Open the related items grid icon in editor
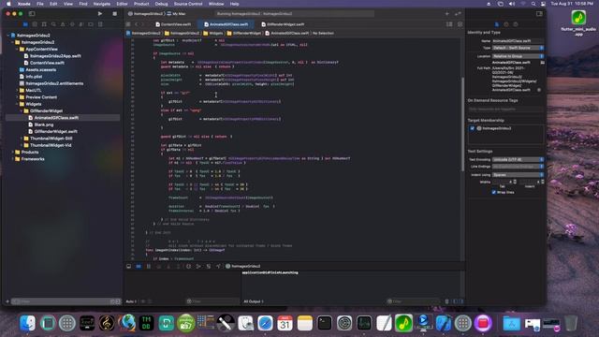 pyautogui.click(x=128, y=24)
